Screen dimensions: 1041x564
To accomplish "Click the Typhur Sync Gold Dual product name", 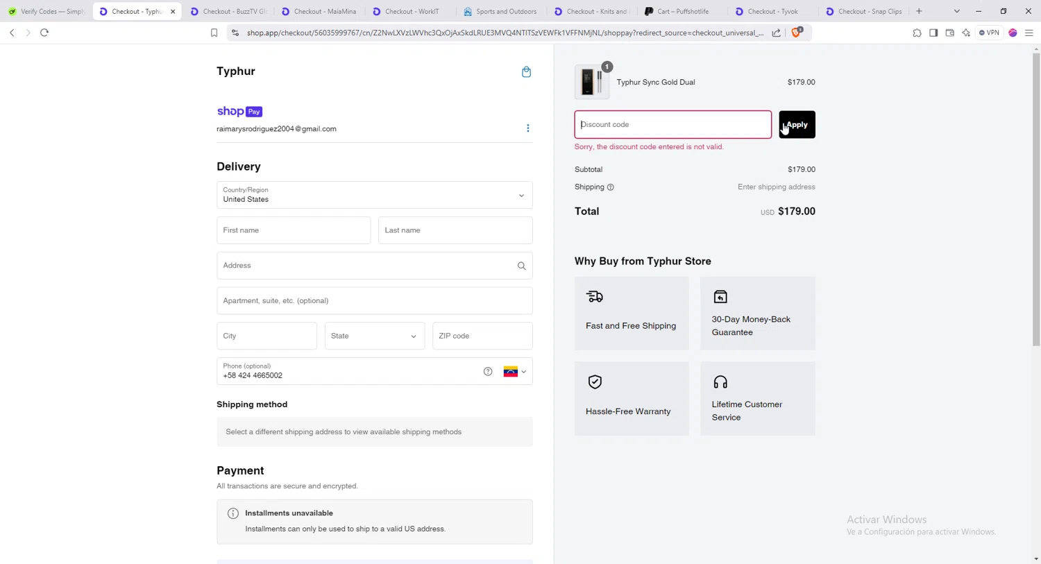I will click(656, 82).
